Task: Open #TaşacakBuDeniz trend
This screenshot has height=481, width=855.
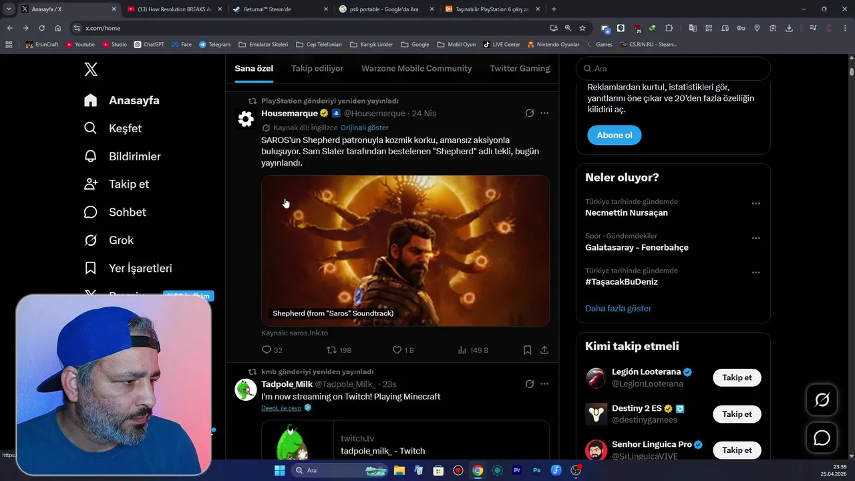Action: (x=621, y=282)
